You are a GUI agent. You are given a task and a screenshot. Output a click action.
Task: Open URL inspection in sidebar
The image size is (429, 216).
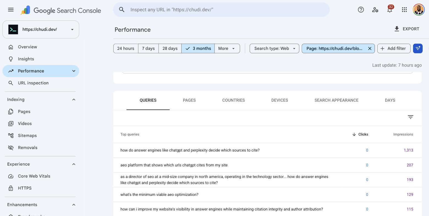[x=41, y=83]
